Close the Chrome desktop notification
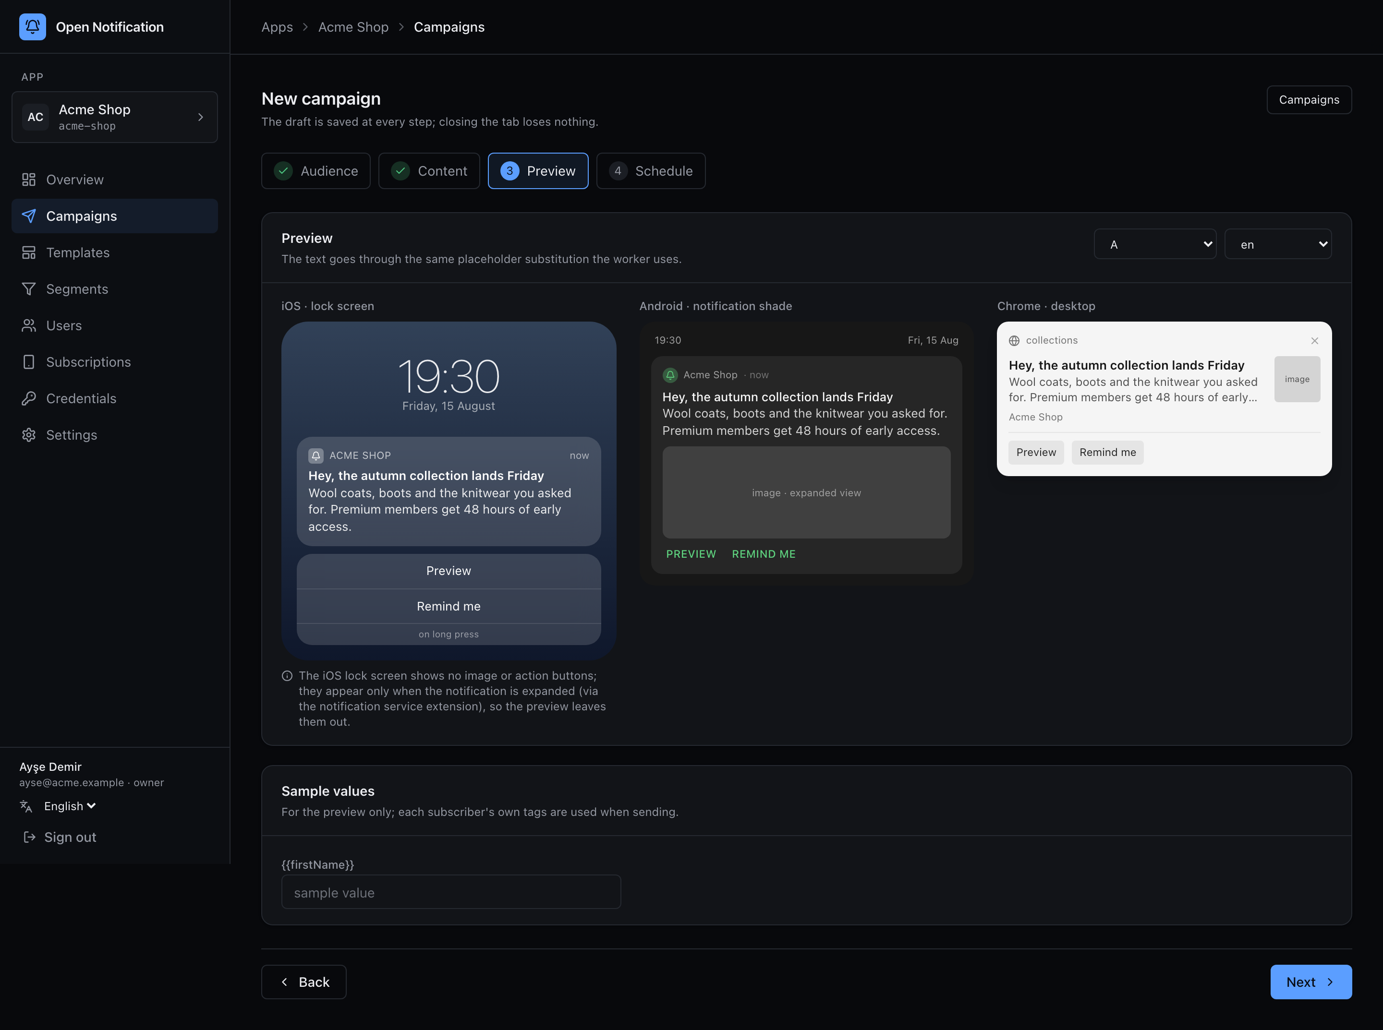 point(1314,340)
